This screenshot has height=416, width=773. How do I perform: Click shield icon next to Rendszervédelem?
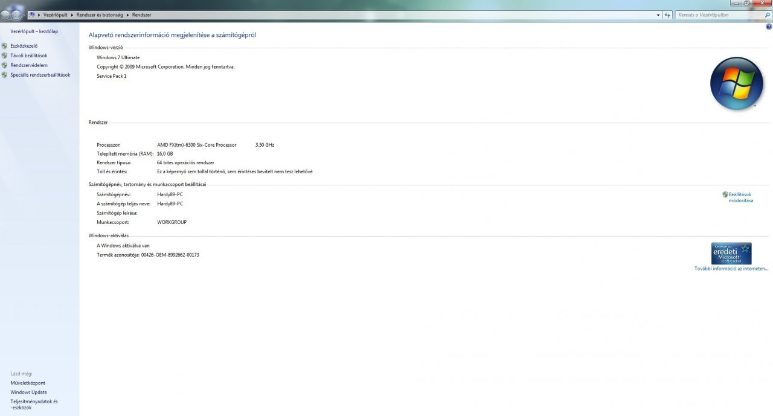5,65
